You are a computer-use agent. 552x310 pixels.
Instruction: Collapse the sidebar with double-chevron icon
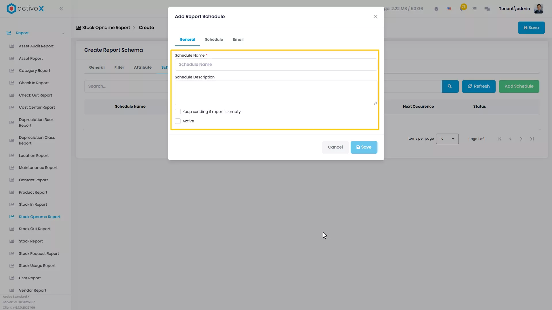tap(61, 9)
